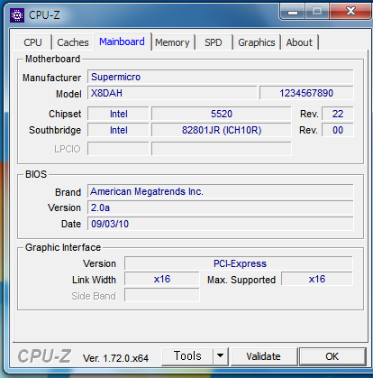Click the Southbridge Intel vendor field
The image size is (373, 378).
118,130
